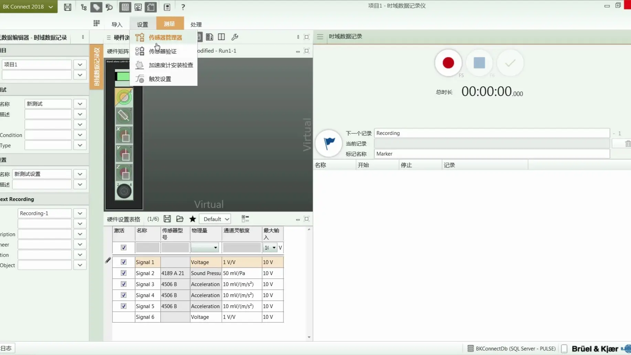
Task: Start recording with the red record button
Action: point(448,63)
